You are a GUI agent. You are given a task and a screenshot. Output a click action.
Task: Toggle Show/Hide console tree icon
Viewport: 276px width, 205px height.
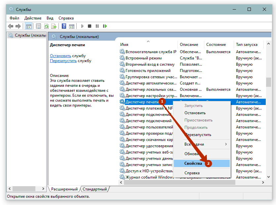[29, 26]
